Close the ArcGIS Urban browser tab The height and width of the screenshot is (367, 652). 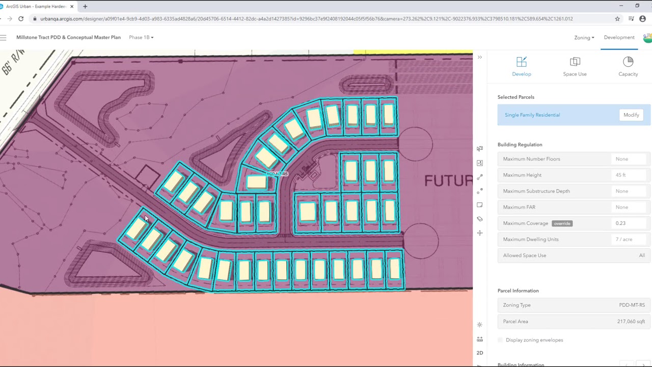(x=72, y=7)
